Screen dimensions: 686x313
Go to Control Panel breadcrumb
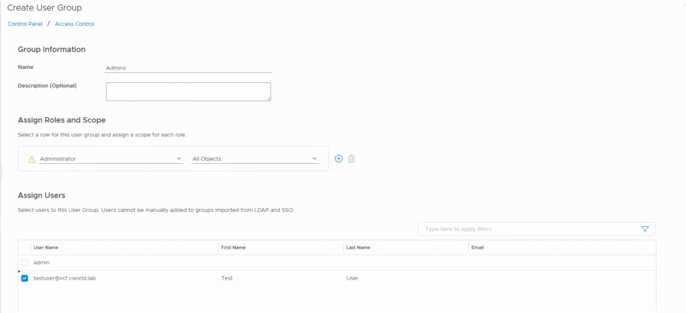point(25,24)
